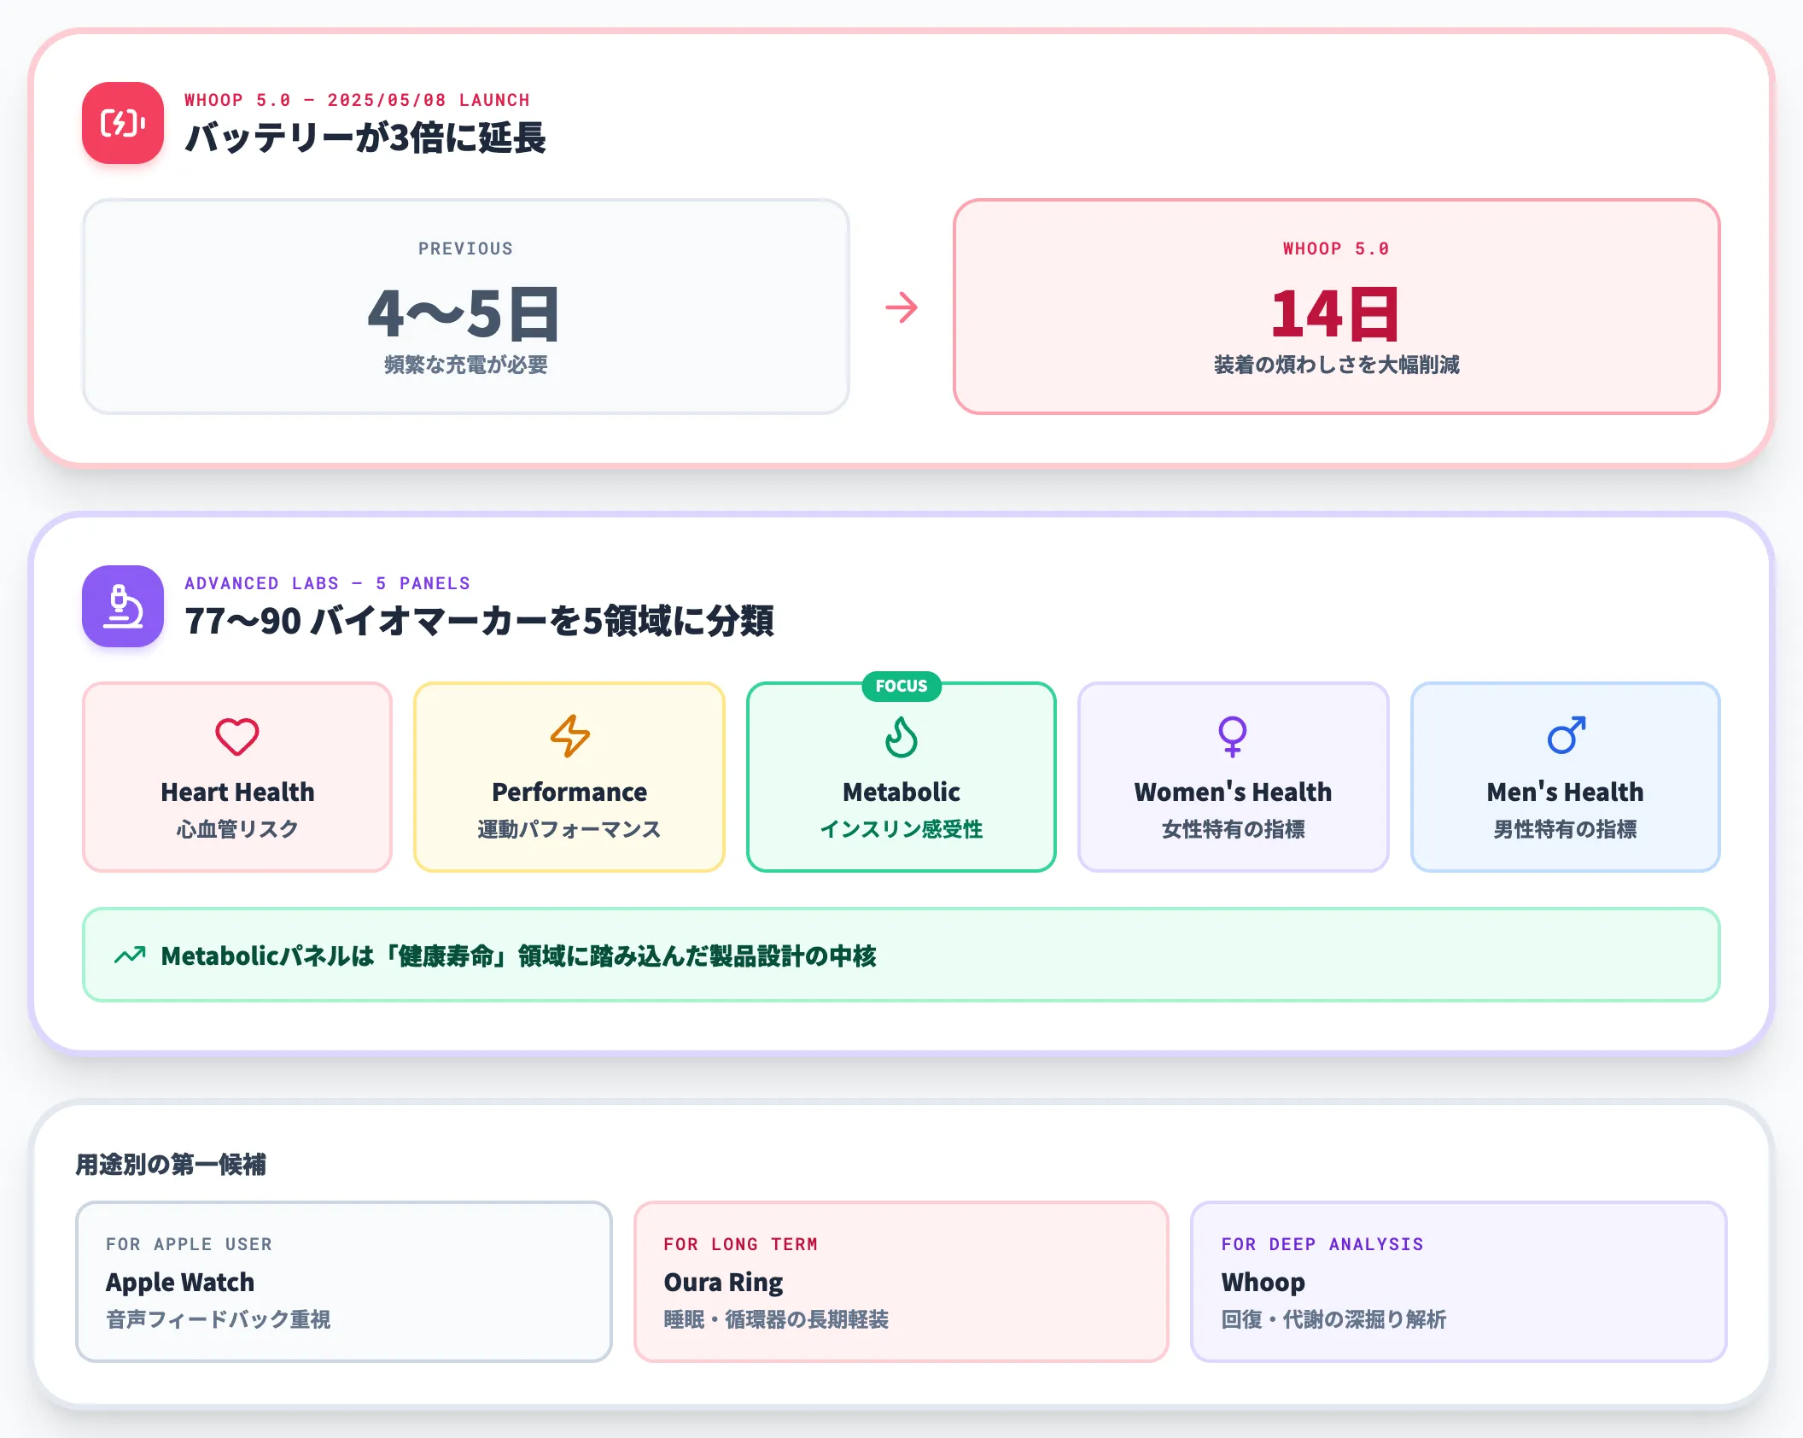Click text 運動パフォーマンス
This screenshot has width=1803, height=1438.
[x=569, y=829]
